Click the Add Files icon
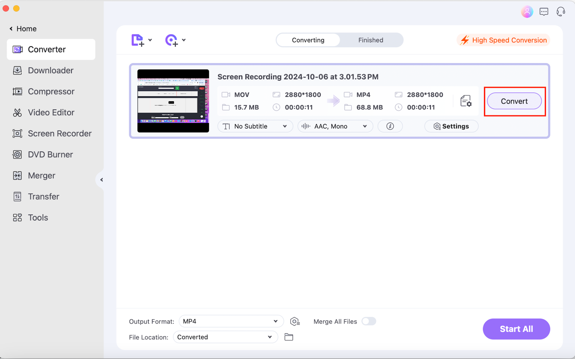The width and height of the screenshot is (575, 359). click(x=138, y=40)
